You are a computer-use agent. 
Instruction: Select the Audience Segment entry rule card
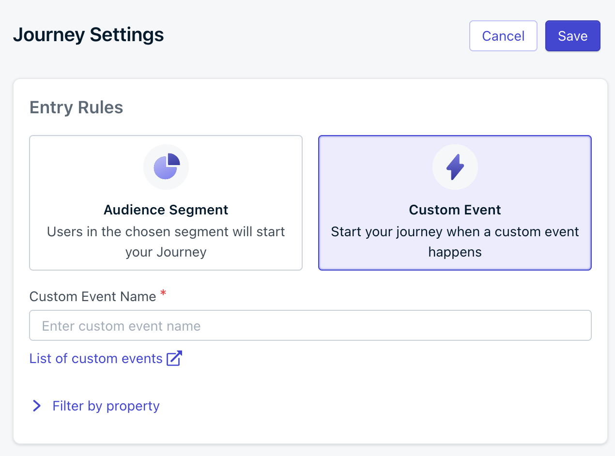pos(166,203)
